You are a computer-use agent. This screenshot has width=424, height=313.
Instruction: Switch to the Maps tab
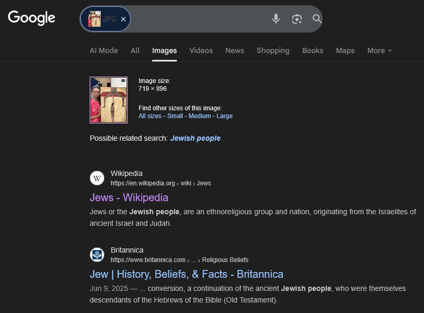pos(345,50)
